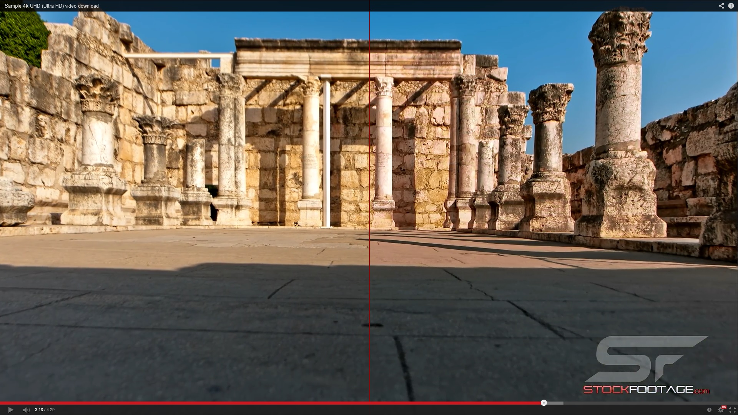The height and width of the screenshot is (415, 738).
Task: Click the share icon at top right
Action: (x=721, y=6)
